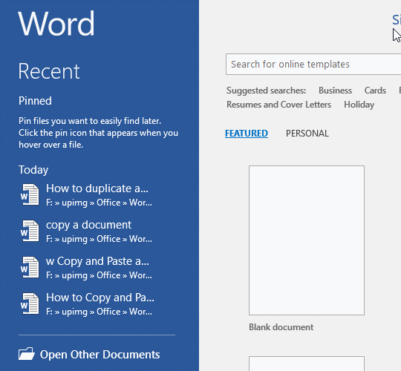Click the Word icon beside 'How to Copy and Pa...'
The image size is (401, 371).
click(30, 303)
